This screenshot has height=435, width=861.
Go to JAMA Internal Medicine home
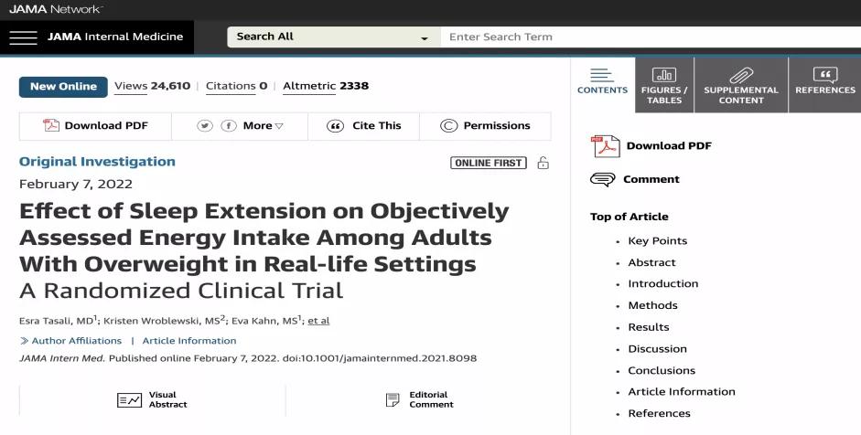coord(115,37)
